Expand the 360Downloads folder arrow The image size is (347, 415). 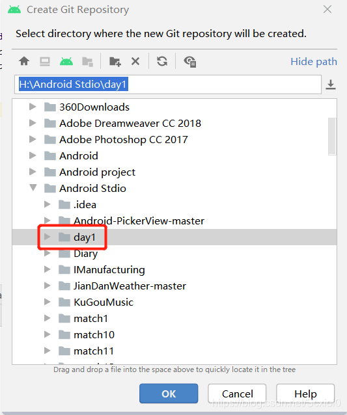pos(33,107)
